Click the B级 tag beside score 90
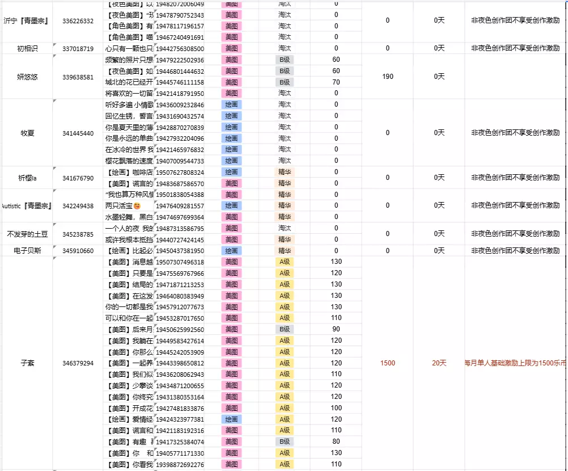The height and width of the screenshot is (471, 568). [285, 329]
